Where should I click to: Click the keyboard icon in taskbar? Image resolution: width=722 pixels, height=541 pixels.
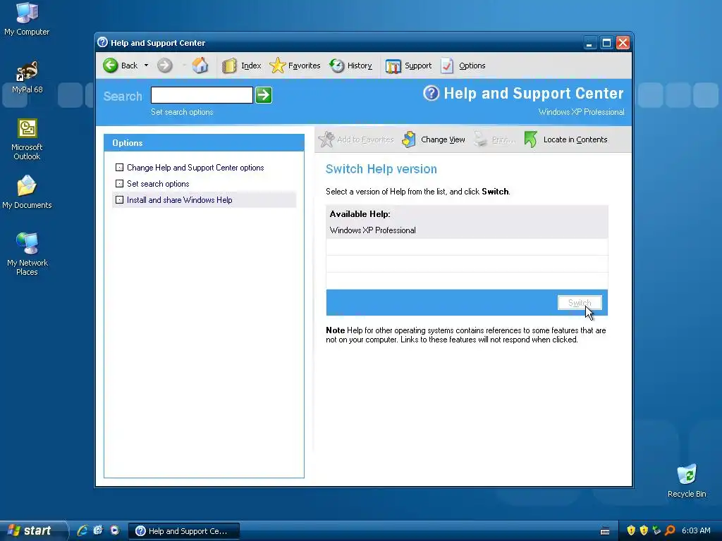(605, 531)
